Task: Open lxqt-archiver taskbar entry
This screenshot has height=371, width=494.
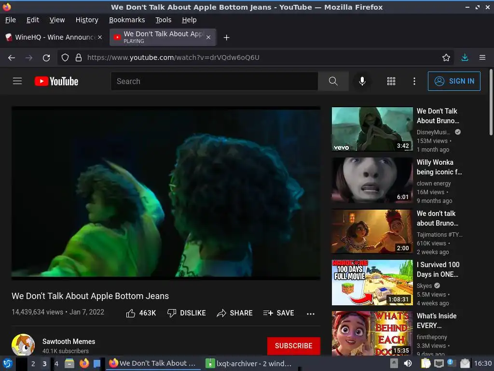Action: [x=249, y=363]
